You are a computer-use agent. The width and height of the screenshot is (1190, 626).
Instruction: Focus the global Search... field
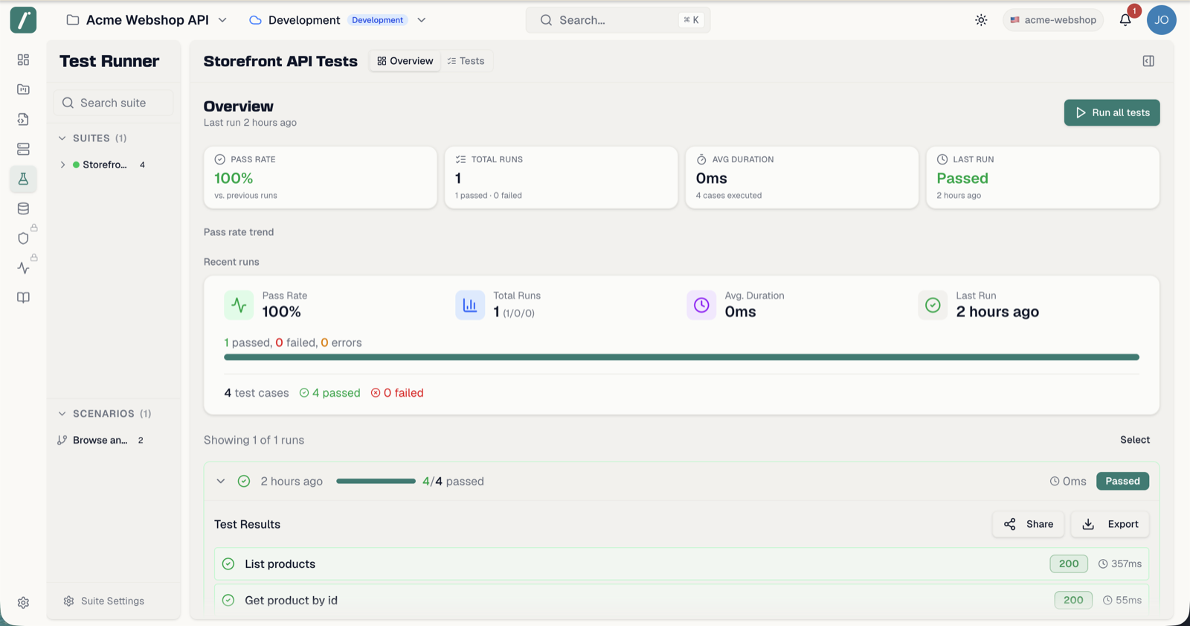pyautogui.click(x=618, y=20)
